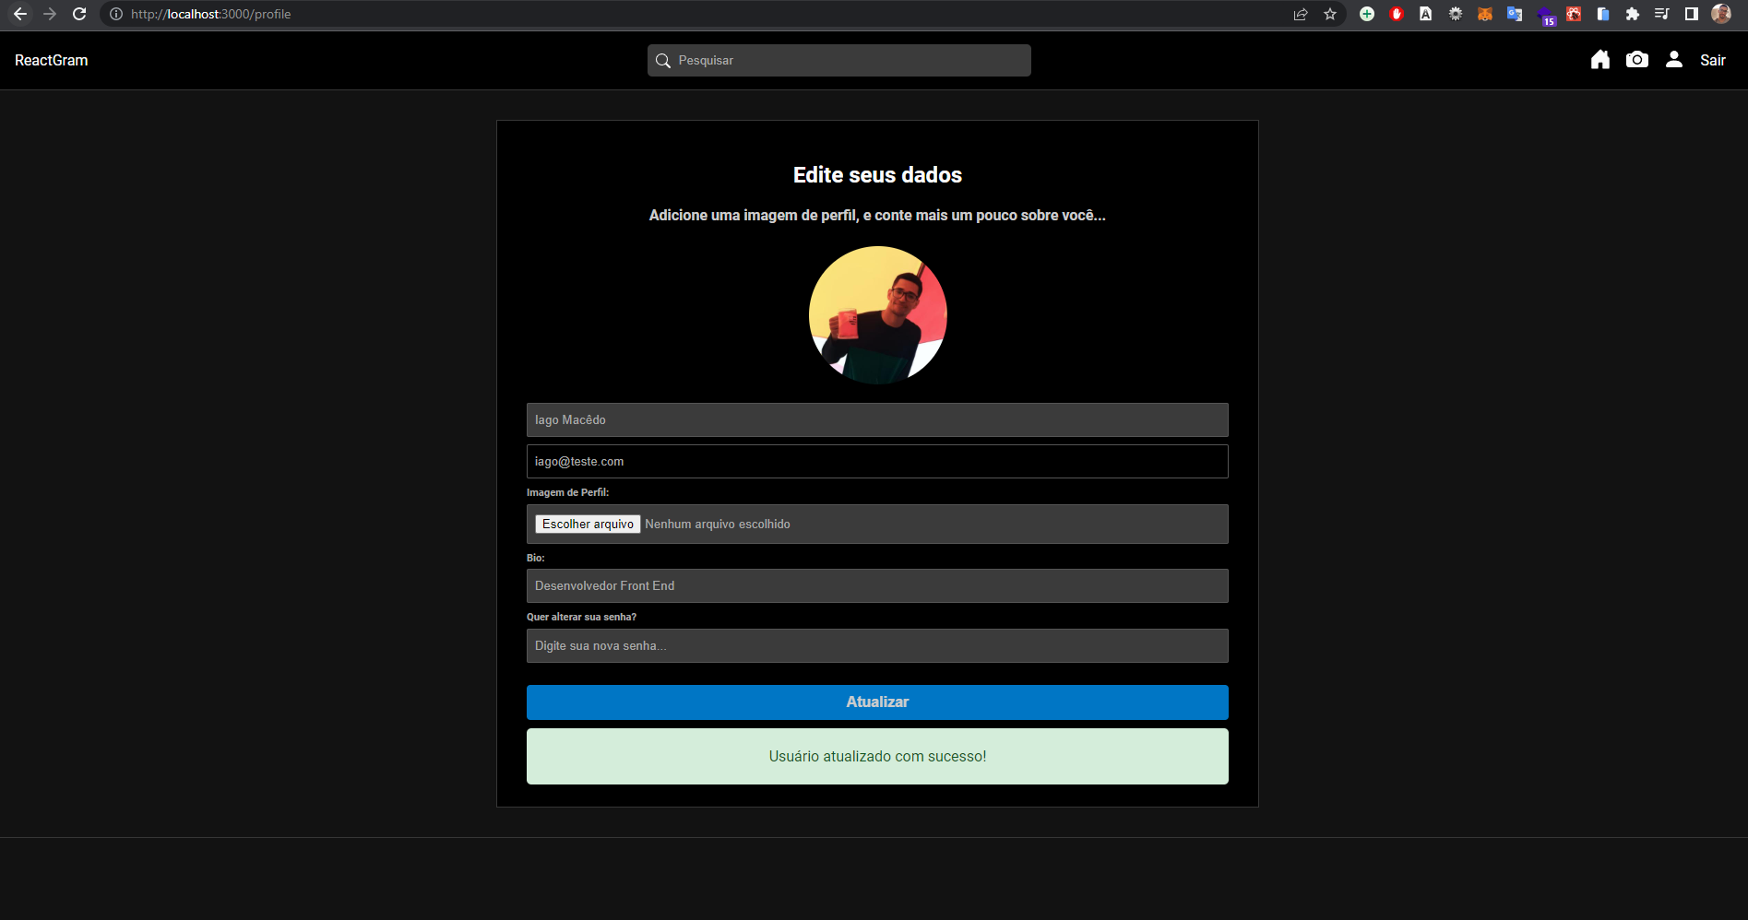Open your profile via the person icon
Screen dimensions: 1748x920
pyautogui.click(x=1674, y=60)
